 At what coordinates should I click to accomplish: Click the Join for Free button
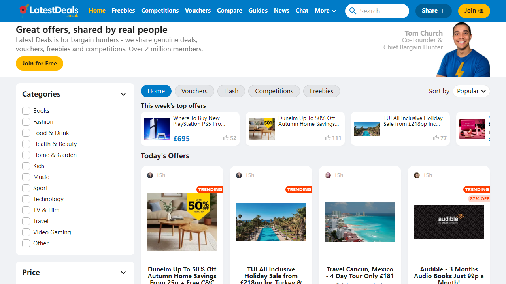[x=39, y=63]
